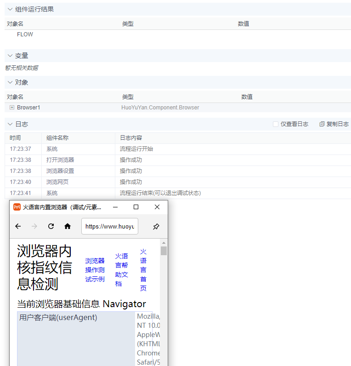351x366 pixels.
Task: Open the 浏览器操作测试示例 link
Action: click(x=95, y=270)
